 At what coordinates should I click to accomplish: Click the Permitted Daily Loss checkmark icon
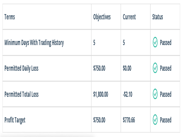155,68
